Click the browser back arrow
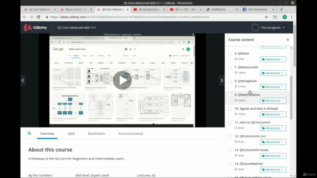 tap(24, 17)
